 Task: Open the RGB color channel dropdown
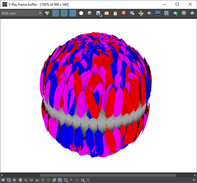(x=40, y=13)
